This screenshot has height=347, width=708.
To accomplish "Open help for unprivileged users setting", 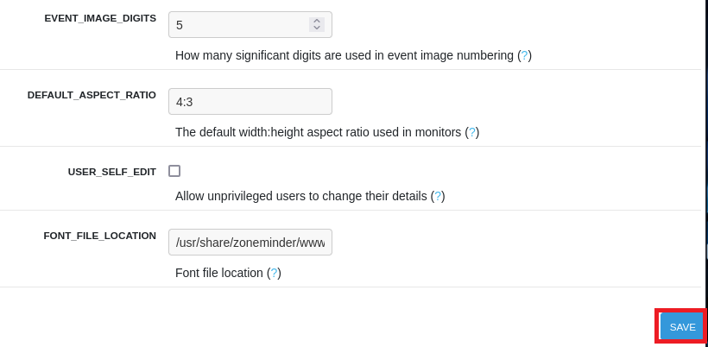I will coord(438,196).
